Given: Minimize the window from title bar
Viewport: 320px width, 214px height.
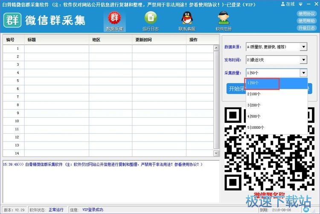Looking at the screenshot, I should tap(308, 4).
